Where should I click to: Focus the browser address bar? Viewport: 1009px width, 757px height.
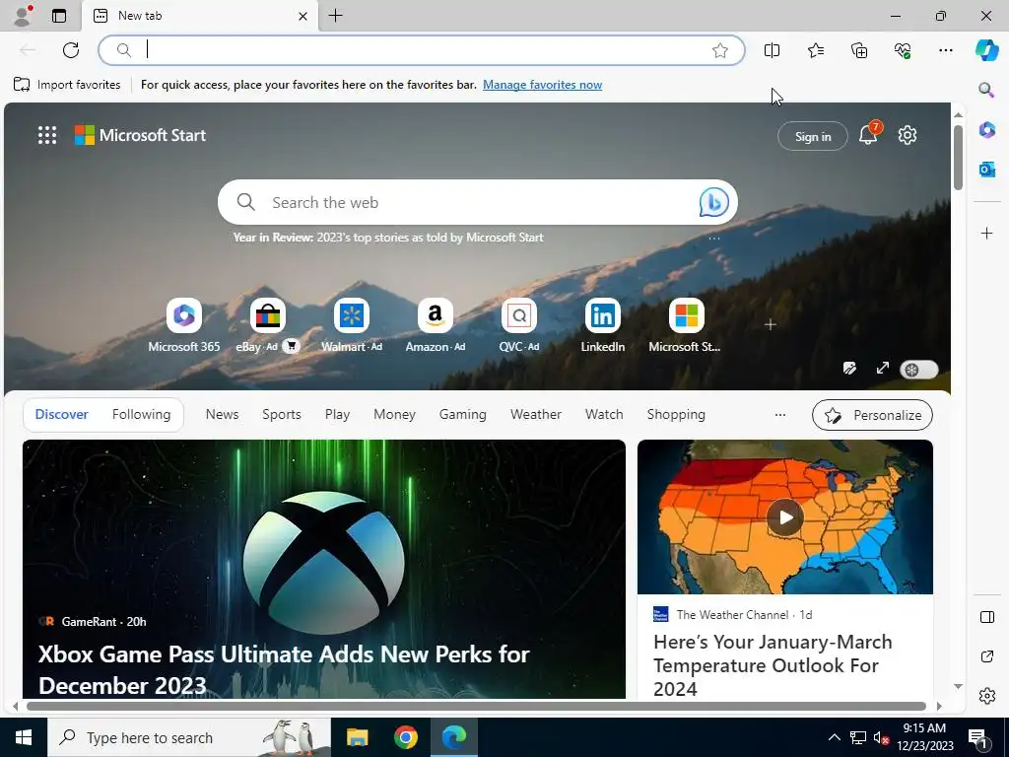(x=422, y=50)
